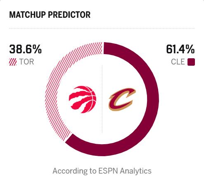The width and height of the screenshot is (204, 181).
Task: Click the vertical dotted divider between logos
Action: [x=102, y=99]
